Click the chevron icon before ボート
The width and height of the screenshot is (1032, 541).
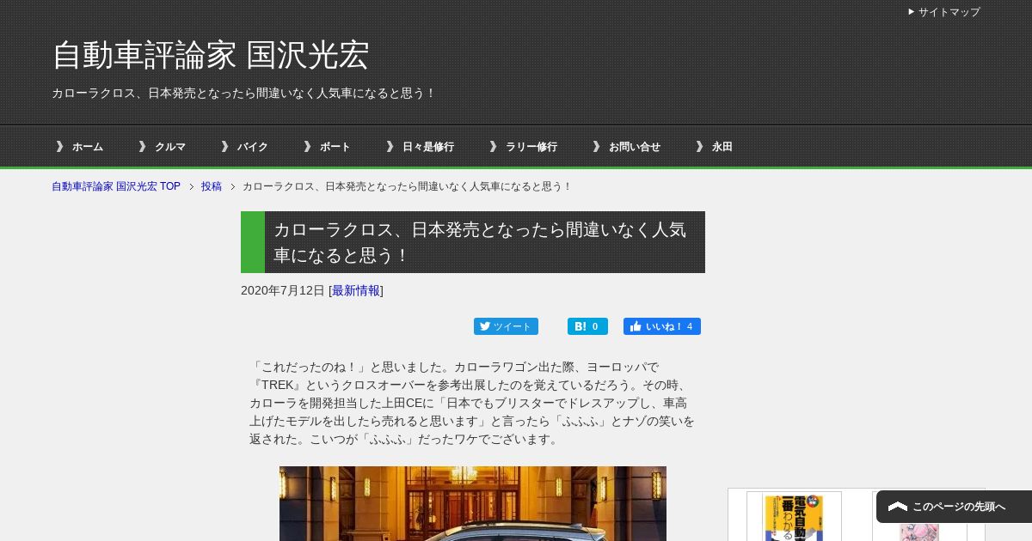[x=307, y=147]
